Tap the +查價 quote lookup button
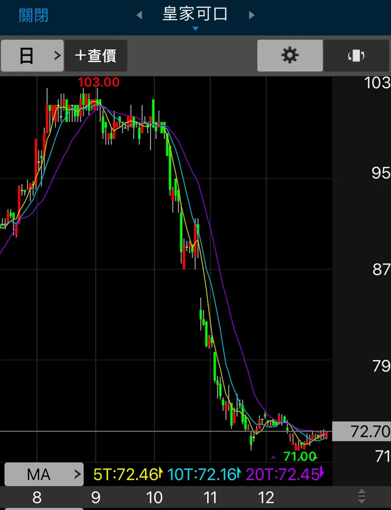Image resolution: width=391 pixels, height=510 pixels. click(x=96, y=56)
